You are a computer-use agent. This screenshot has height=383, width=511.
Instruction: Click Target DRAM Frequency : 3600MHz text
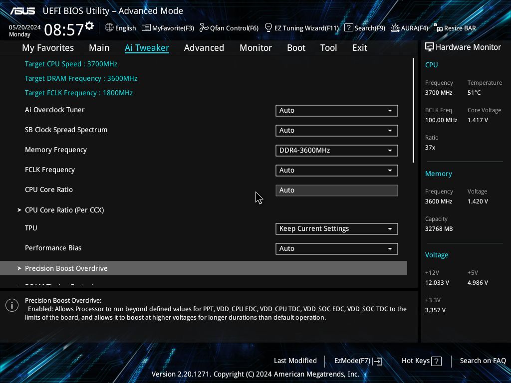pos(81,78)
